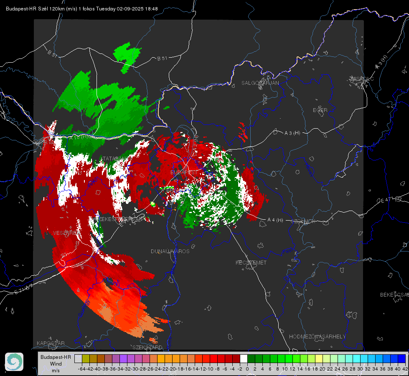Select the SALGÓTARJÁN city label
Viewport: 409px width, 376px height.
point(260,83)
